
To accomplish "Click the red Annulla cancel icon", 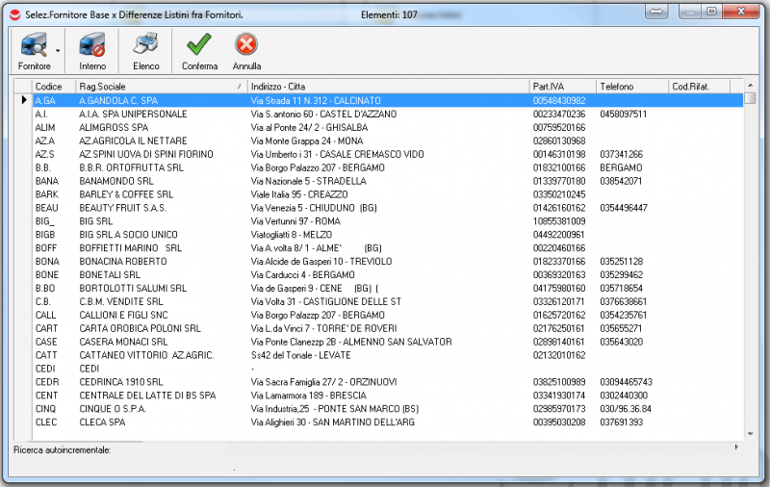I will click(246, 45).
